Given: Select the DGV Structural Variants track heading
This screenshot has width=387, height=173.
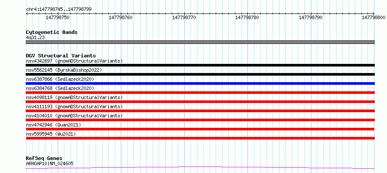Looking at the screenshot, I should pos(61,56).
